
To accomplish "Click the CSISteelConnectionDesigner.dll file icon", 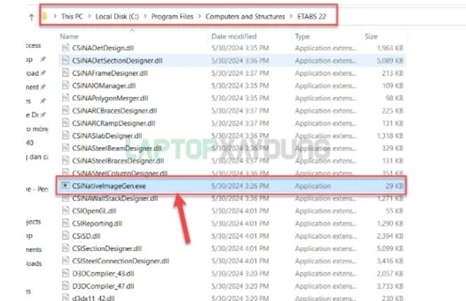I will coord(66,261).
